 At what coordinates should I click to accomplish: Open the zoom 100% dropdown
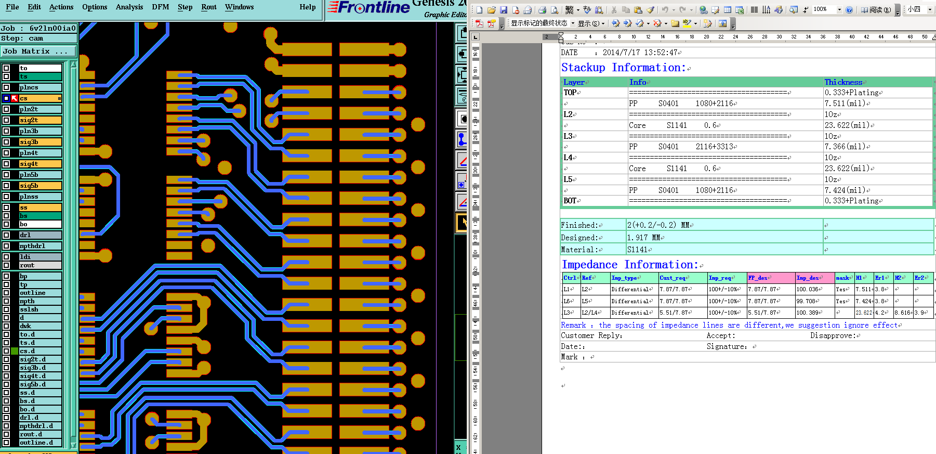point(839,10)
